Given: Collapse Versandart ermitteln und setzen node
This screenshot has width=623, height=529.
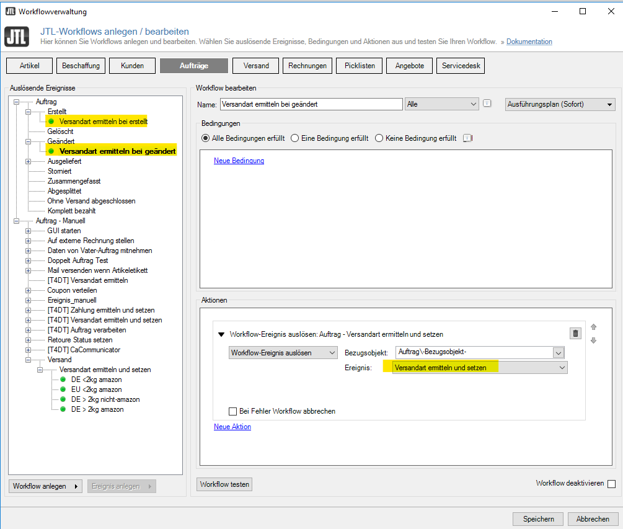Looking at the screenshot, I should (40, 370).
